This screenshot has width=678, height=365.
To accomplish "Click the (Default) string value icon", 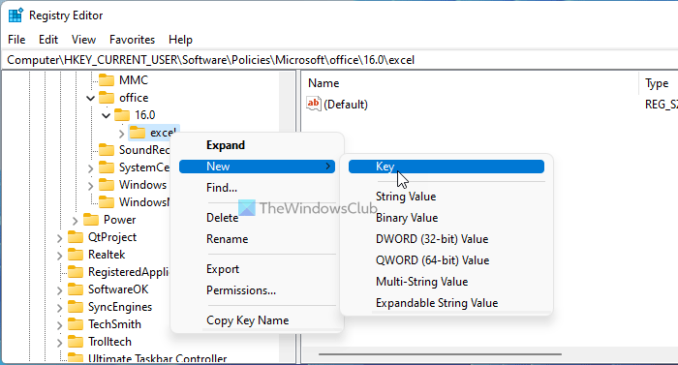I will (314, 105).
